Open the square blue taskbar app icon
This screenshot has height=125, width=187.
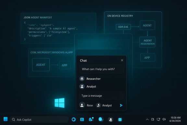point(82,119)
